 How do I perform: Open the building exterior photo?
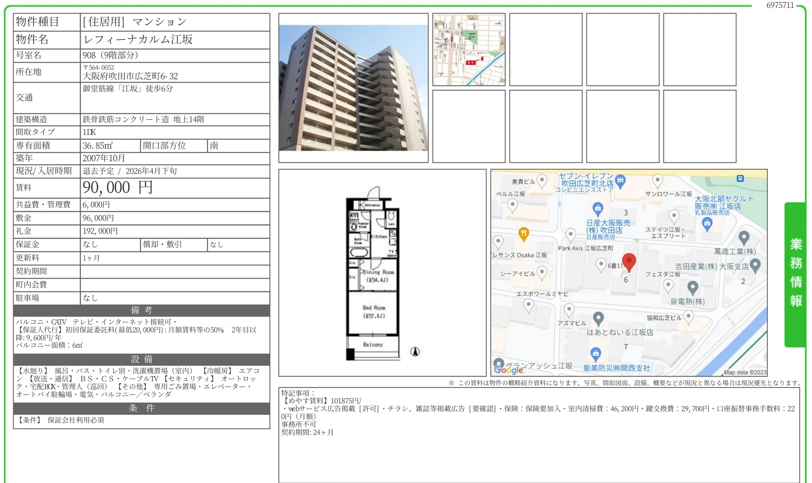pos(353,88)
